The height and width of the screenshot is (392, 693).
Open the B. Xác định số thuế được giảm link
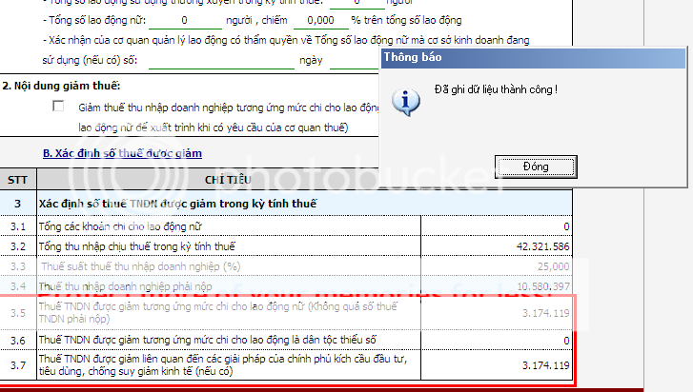tap(122, 153)
